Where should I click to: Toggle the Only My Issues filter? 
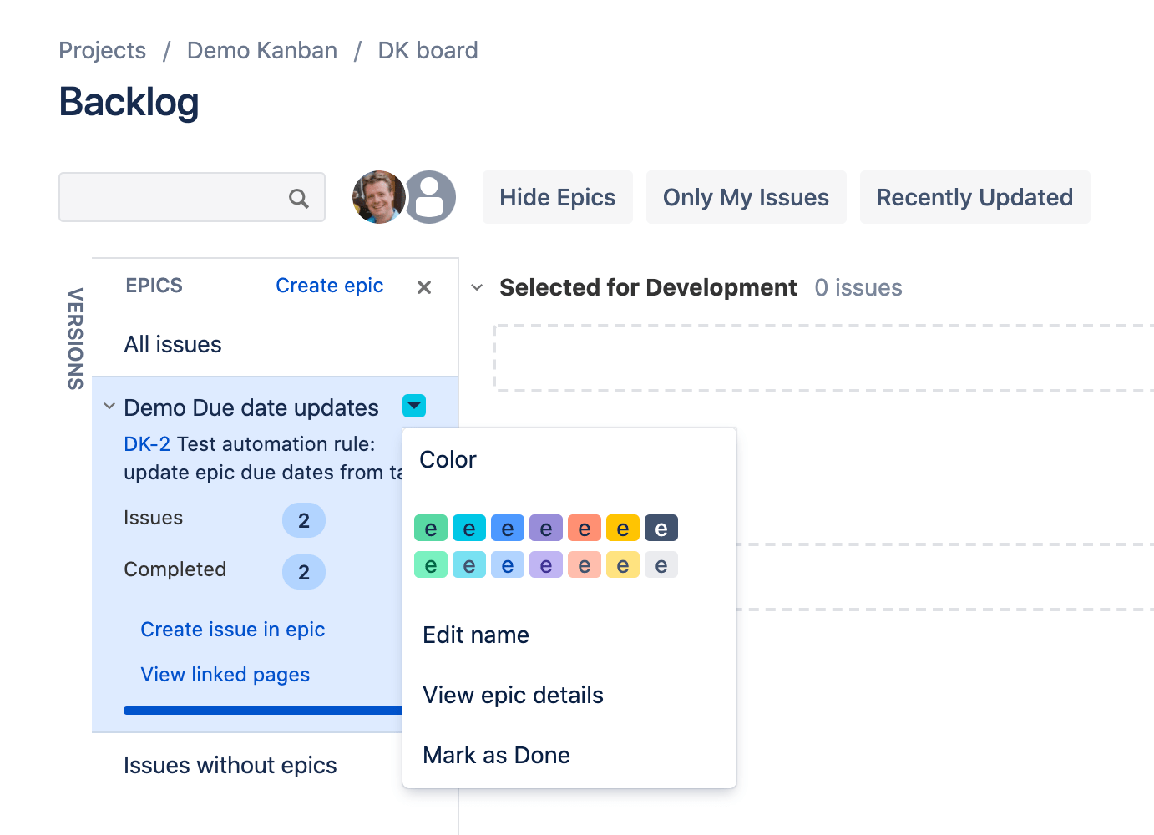[x=746, y=197]
